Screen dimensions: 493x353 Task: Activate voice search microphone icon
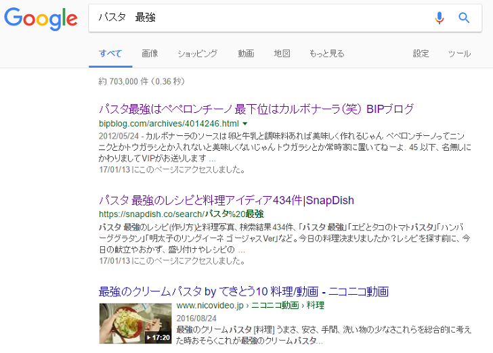pos(440,18)
